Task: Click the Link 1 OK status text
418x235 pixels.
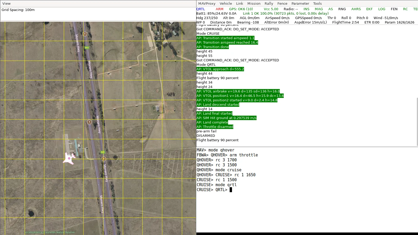Action: [x=286, y=13]
